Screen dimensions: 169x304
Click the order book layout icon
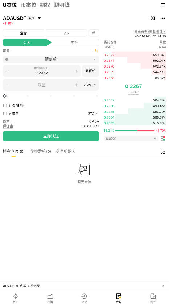click(163, 139)
